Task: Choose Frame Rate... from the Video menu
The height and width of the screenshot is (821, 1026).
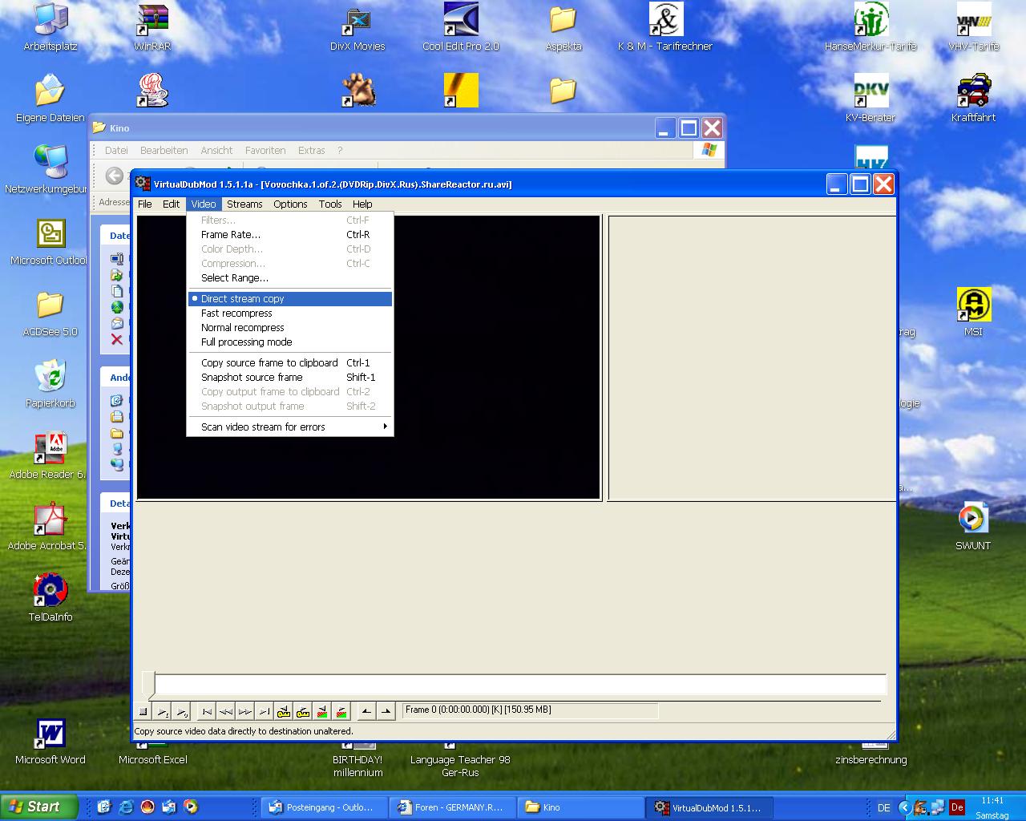Action: [x=290, y=235]
